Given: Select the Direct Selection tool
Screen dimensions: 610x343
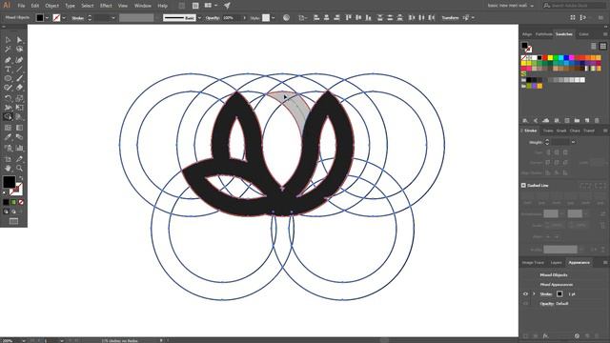Looking at the screenshot, I should tap(19, 40).
